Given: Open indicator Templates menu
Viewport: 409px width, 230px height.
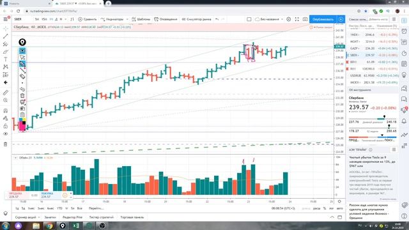Looking at the screenshot, I should (141, 19).
